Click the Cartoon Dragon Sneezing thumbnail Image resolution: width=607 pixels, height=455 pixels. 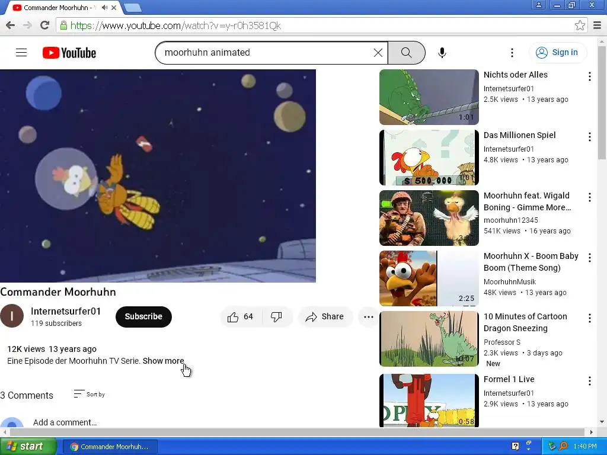pos(429,338)
